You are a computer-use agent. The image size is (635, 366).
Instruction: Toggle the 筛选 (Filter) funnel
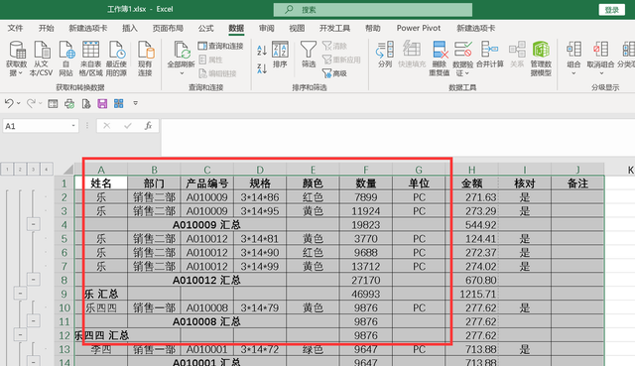pyautogui.click(x=309, y=55)
